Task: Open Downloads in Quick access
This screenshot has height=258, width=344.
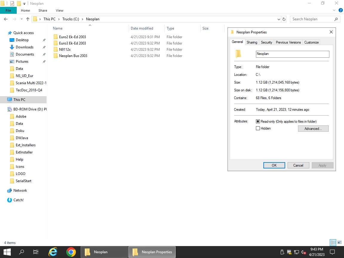Action: click(24, 47)
